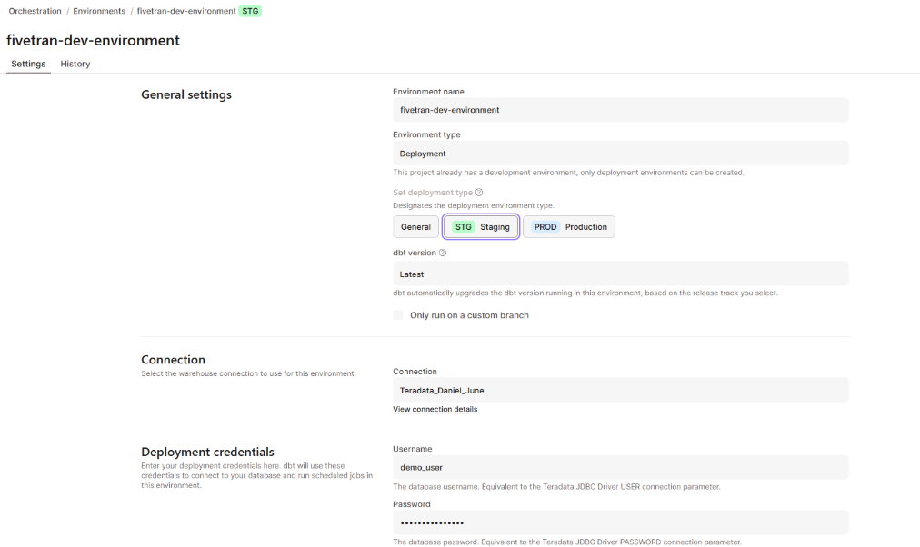Enable "Only run on a custom branch"
This screenshot has width=920, height=547.
point(397,314)
